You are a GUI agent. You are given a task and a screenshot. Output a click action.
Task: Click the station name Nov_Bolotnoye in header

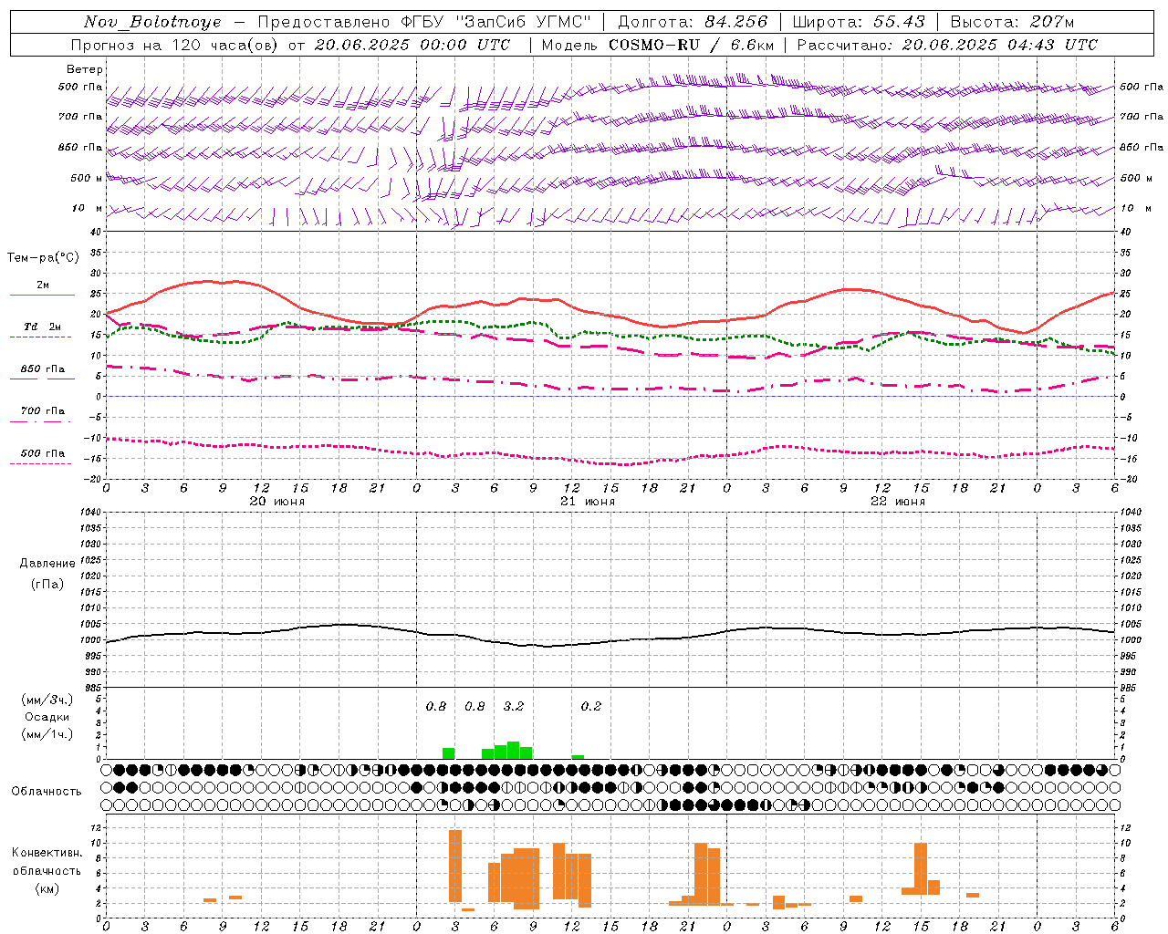152,22
